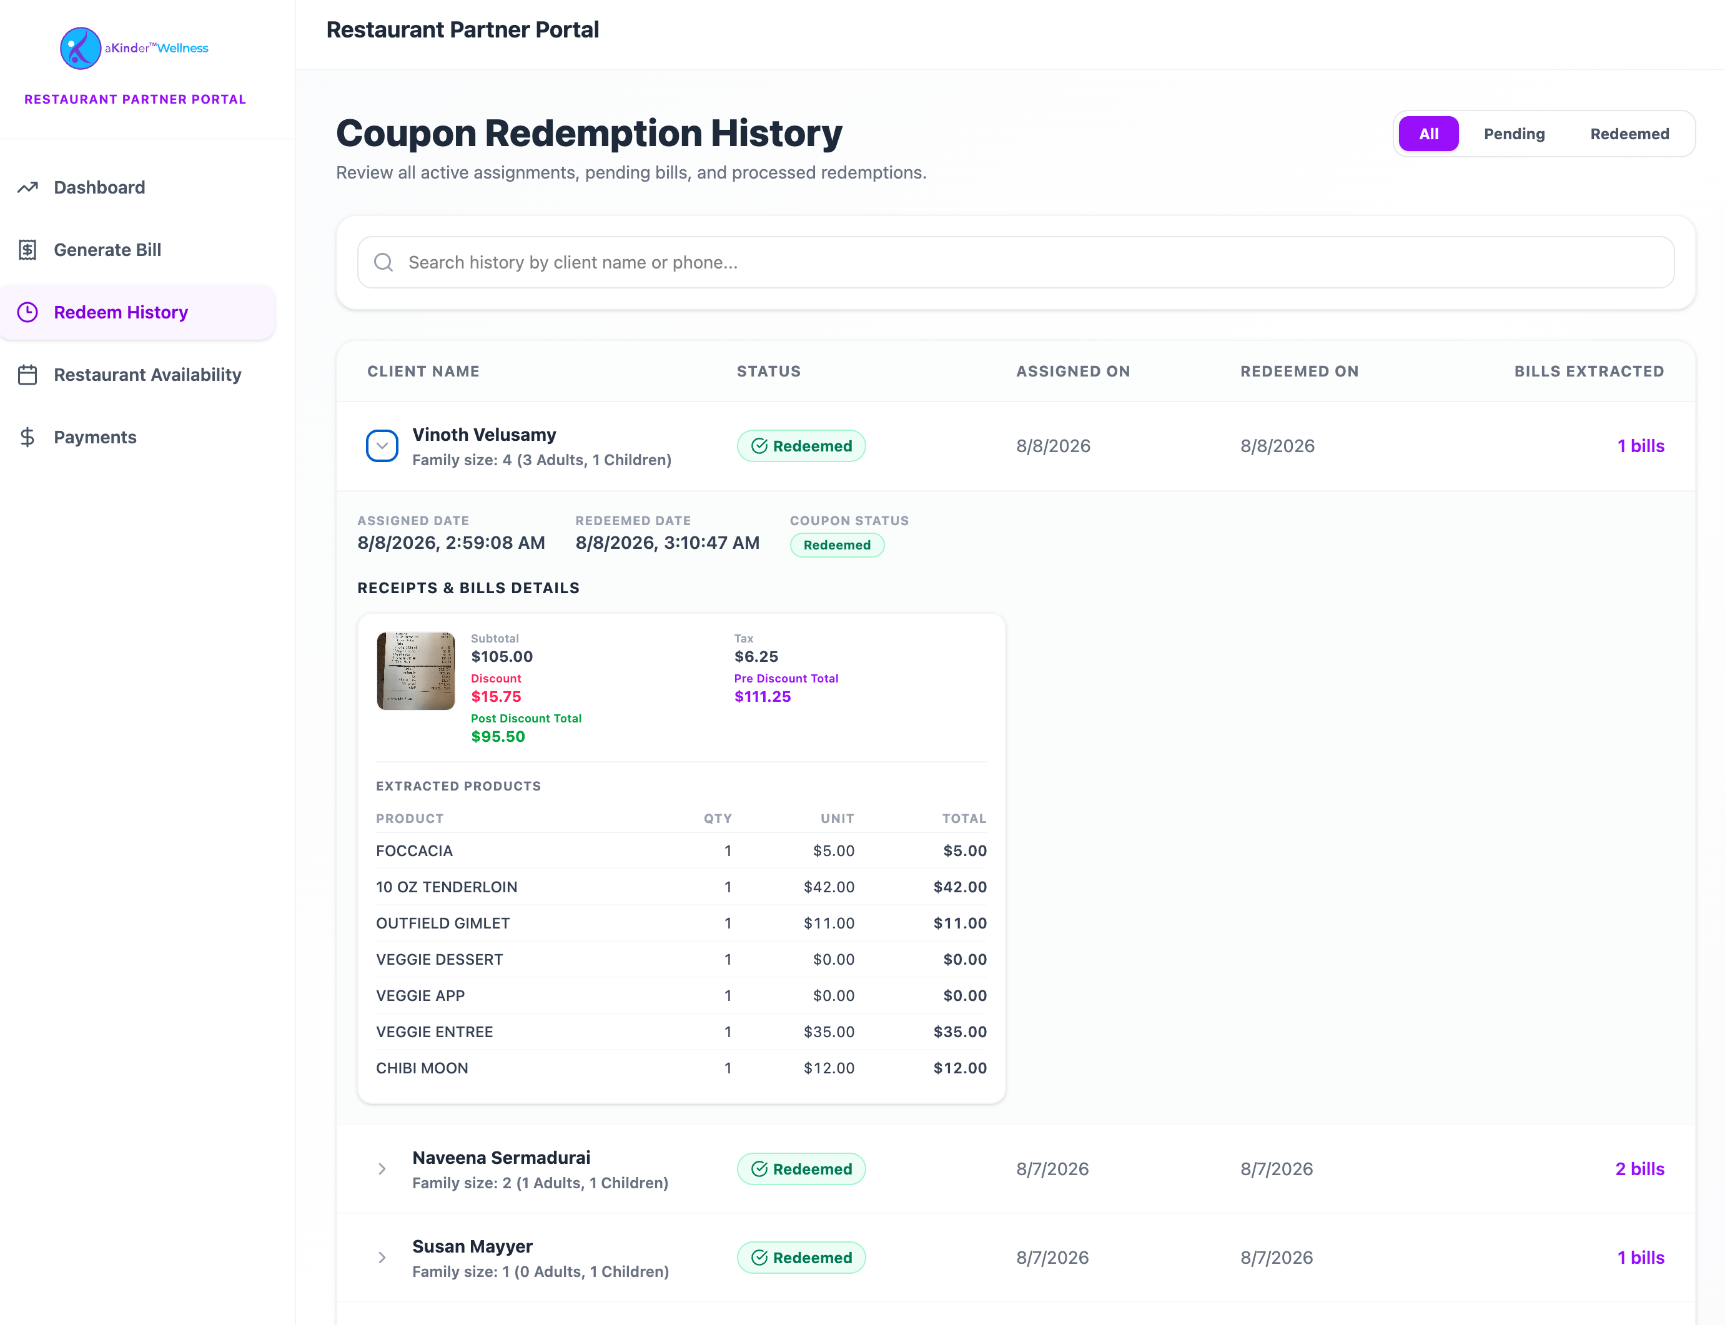Click the 2 bills link for Naveena Sermadurai
Screen dimensions: 1725x1325
[1640, 1169]
